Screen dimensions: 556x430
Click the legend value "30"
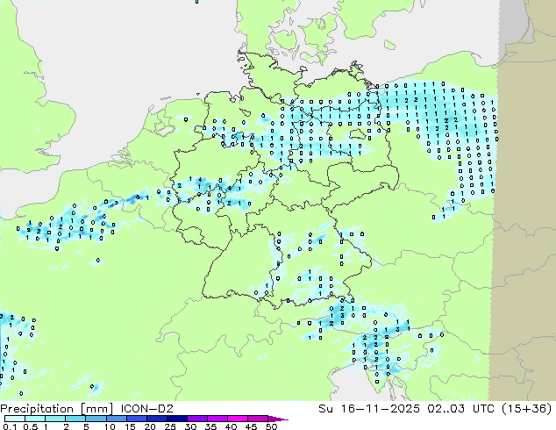click(x=190, y=426)
